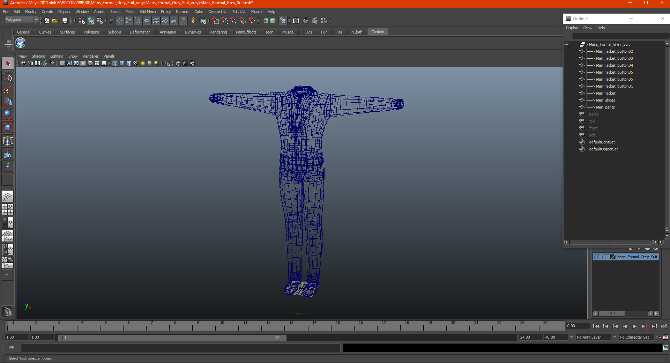Expand the toolbox layout more arrow
This screenshot has height=363, width=670.
point(7,275)
